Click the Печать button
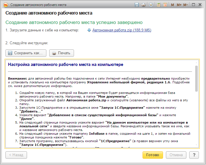206x165 pixels. pos(61,53)
